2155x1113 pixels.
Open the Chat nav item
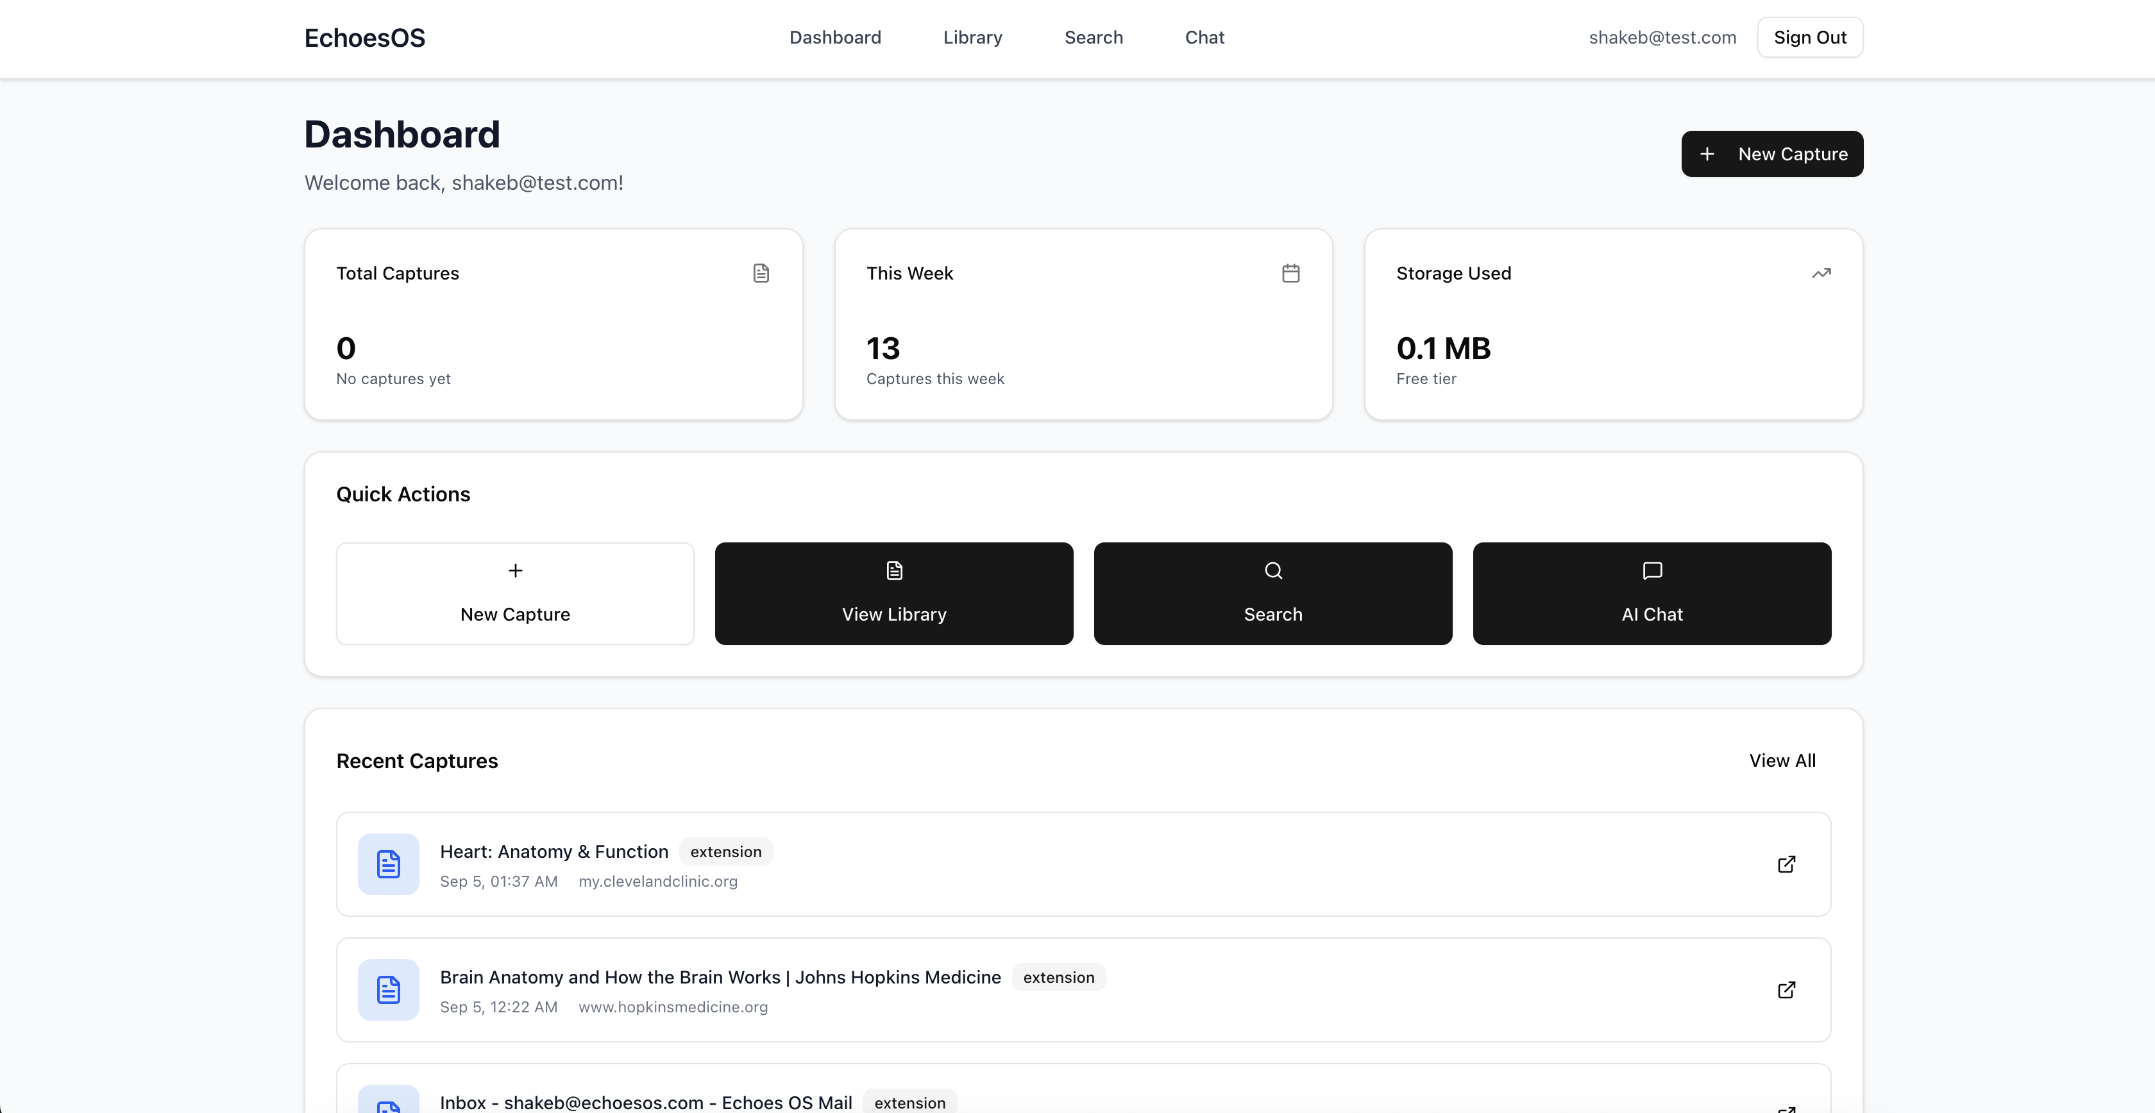pyautogui.click(x=1204, y=38)
